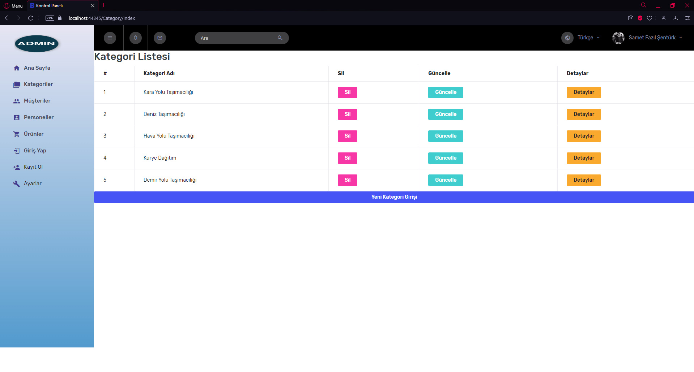Güncelle the Deniz Taşımacılığı row
This screenshot has width=694, height=372.
[445, 114]
